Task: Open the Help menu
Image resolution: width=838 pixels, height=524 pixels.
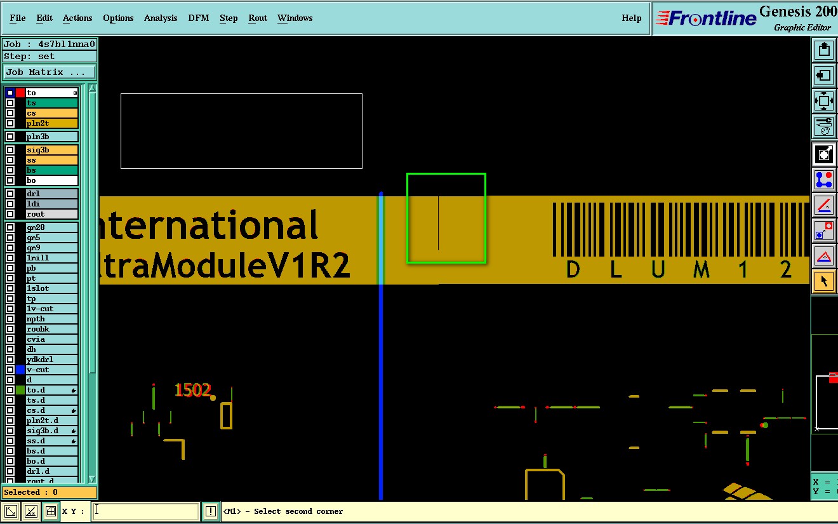Action: point(632,18)
